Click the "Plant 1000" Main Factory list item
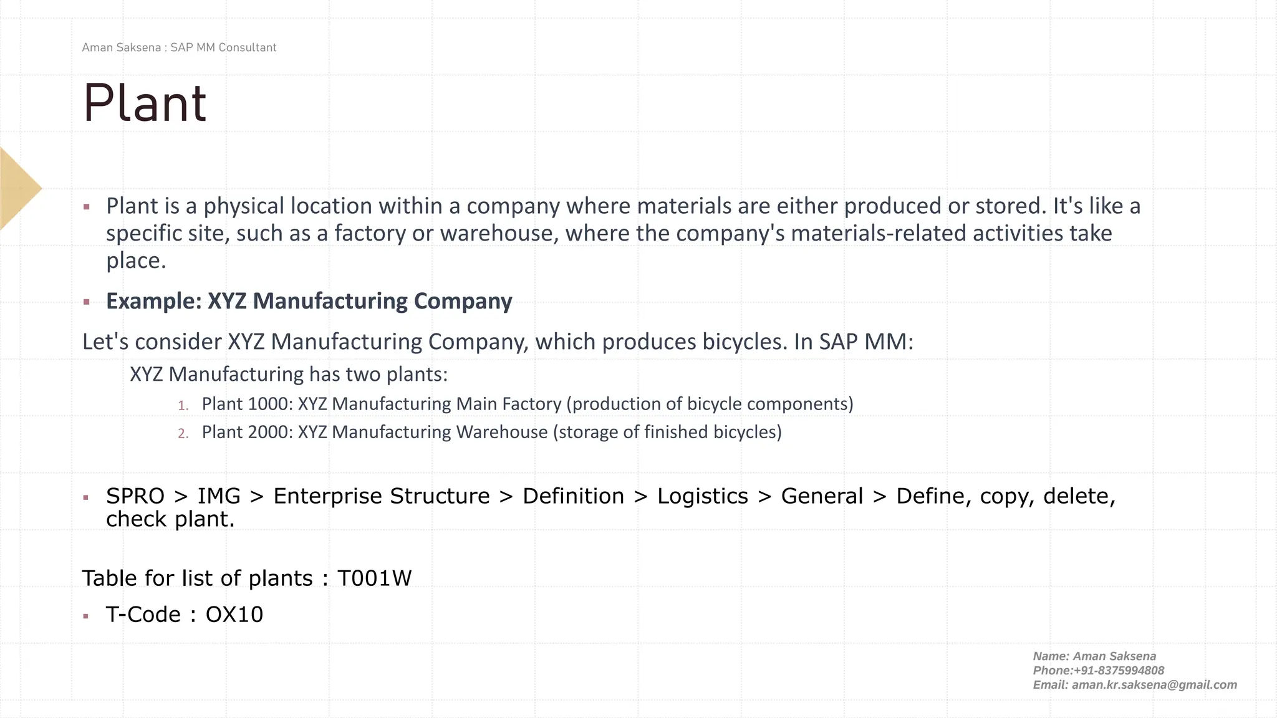Image resolution: width=1277 pixels, height=718 pixels. pos(527,404)
